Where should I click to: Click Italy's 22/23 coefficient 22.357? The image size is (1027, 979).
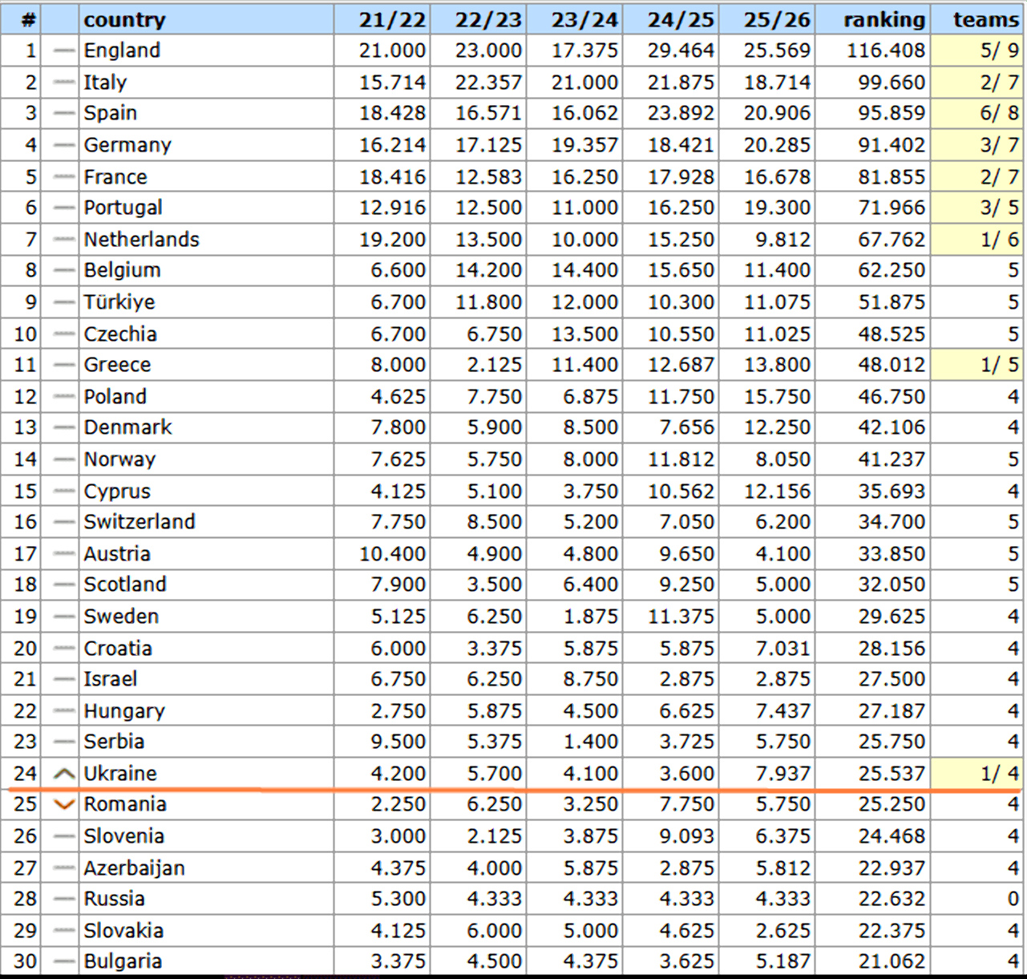(488, 83)
